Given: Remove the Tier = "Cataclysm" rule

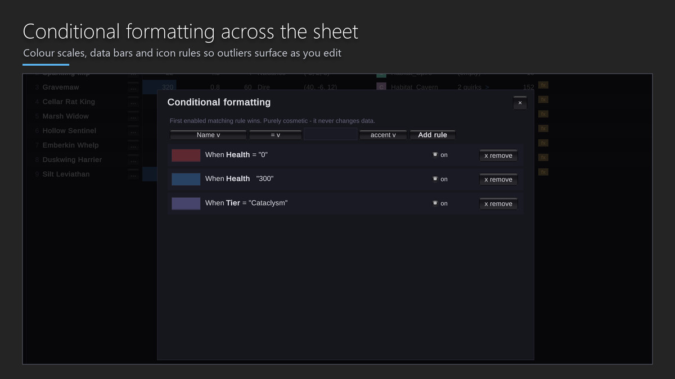Looking at the screenshot, I should (498, 204).
